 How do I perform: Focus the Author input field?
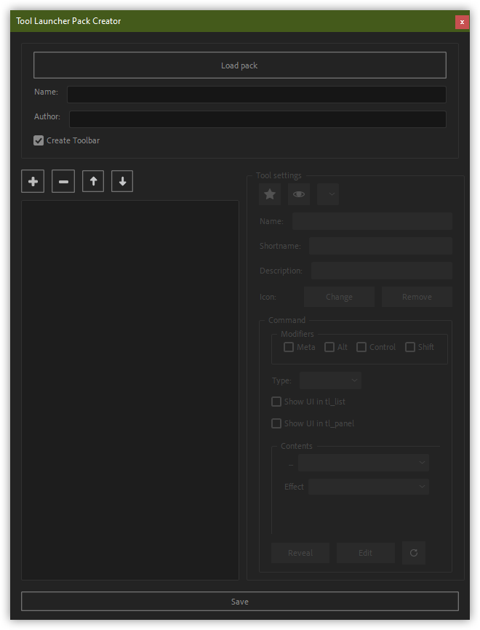coord(258,119)
